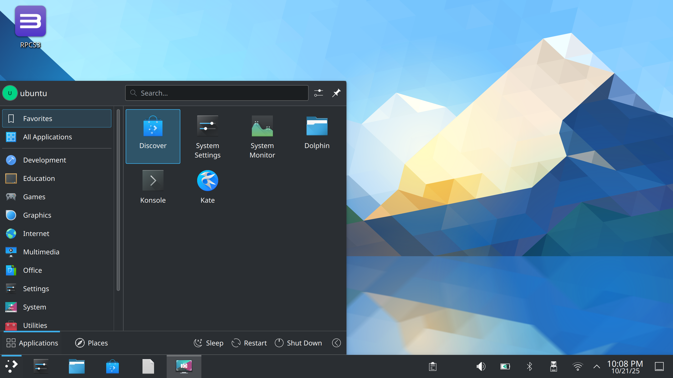Open the RPCS3 emulator on the desktop
This screenshot has width=673, height=378.
coord(30,21)
